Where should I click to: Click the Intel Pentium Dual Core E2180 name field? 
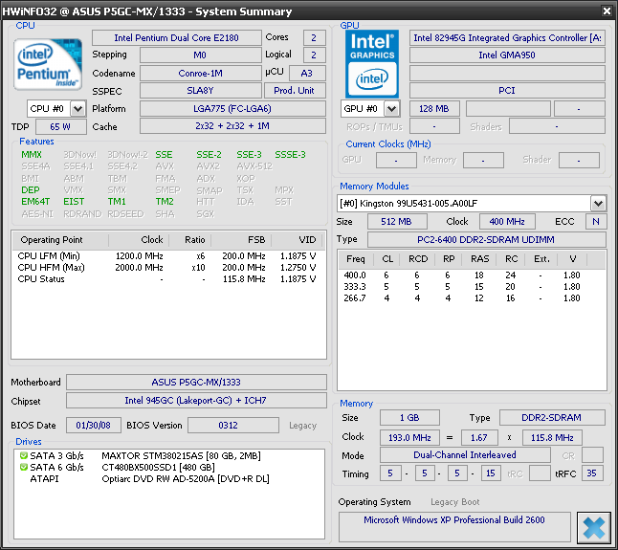pos(175,37)
